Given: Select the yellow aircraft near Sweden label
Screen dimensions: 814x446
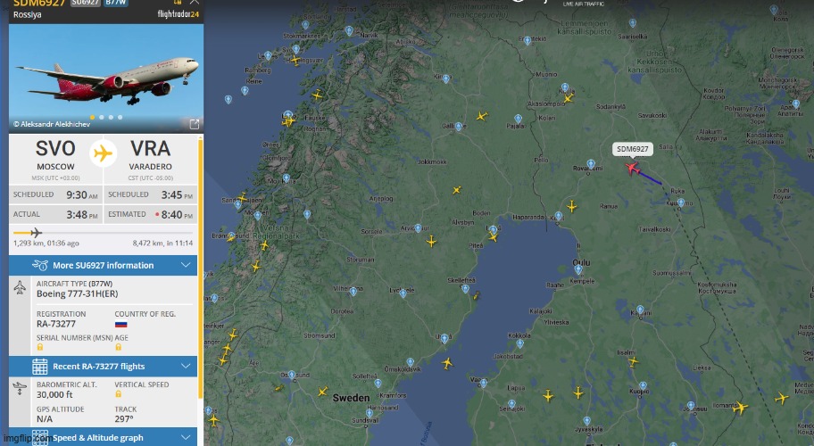Looking at the screenshot, I should (322, 392).
